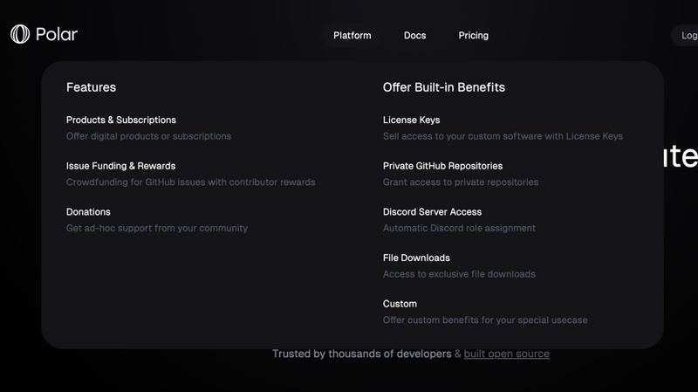Click the Features section heading

91,87
